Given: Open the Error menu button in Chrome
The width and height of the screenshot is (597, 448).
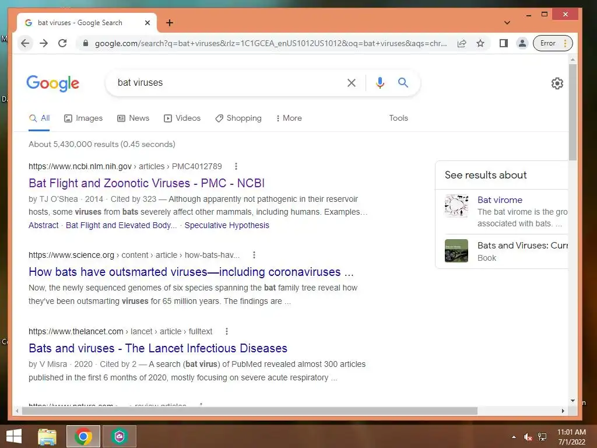Looking at the screenshot, I should 553,43.
